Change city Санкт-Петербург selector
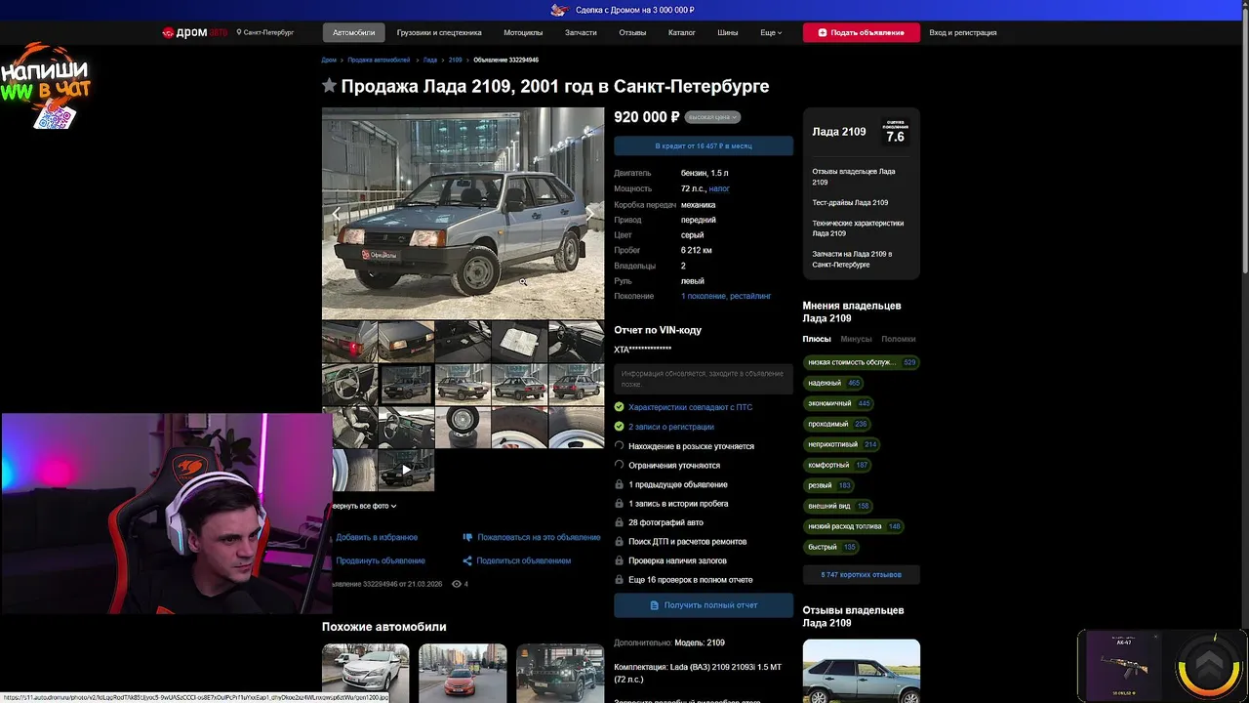This screenshot has height=703, width=1249. pyautogui.click(x=264, y=32)
